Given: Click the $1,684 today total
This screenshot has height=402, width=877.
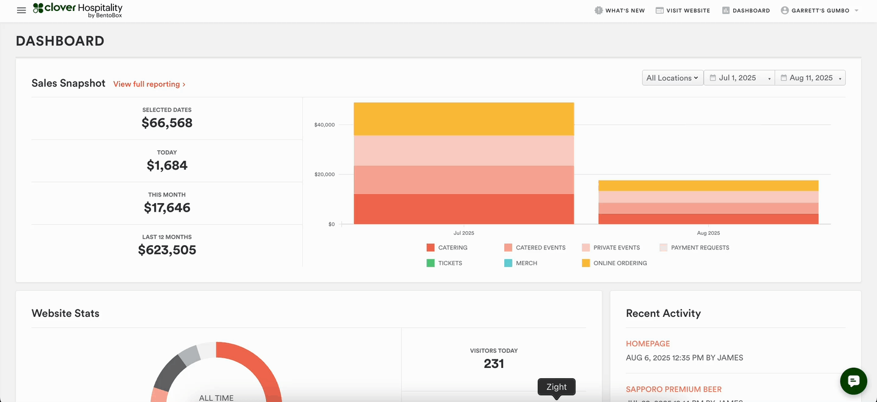Looking at the screenshot, I should click(167, 165).
